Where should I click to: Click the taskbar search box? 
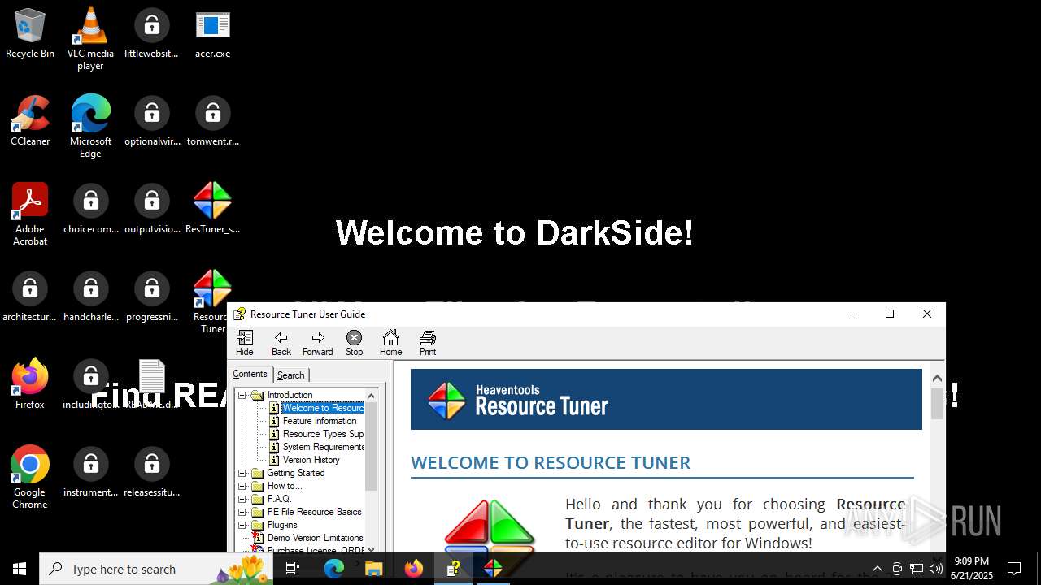tap(156, 569)
